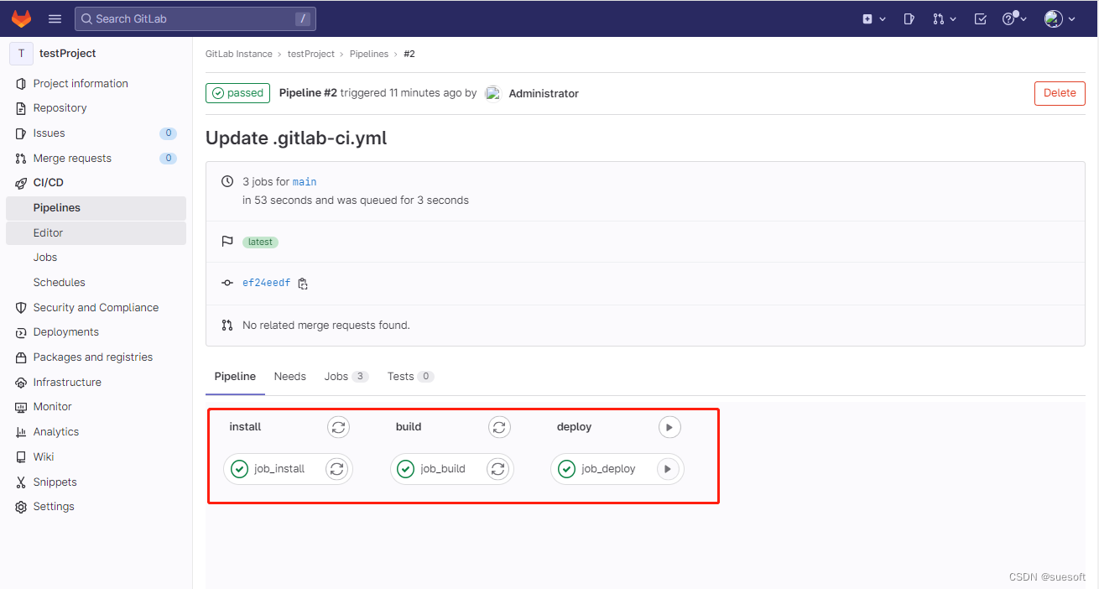1099x589 pixels.
Task: Open Monitor in sidebar
Action: tap(52, 406)
